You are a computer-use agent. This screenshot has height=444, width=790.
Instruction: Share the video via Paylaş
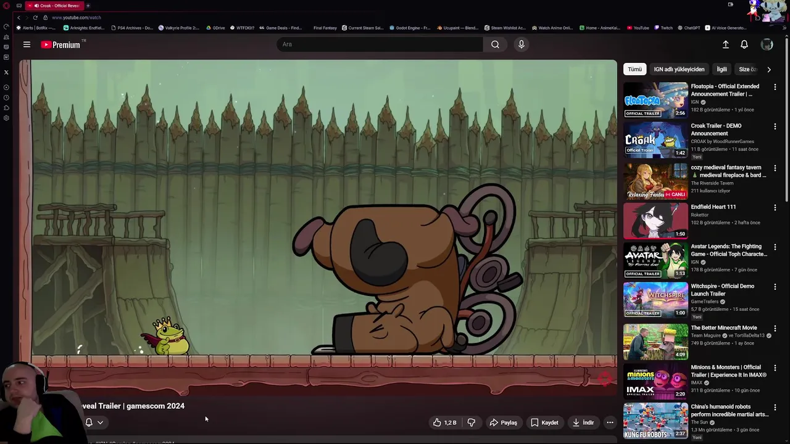click(503, 422)
